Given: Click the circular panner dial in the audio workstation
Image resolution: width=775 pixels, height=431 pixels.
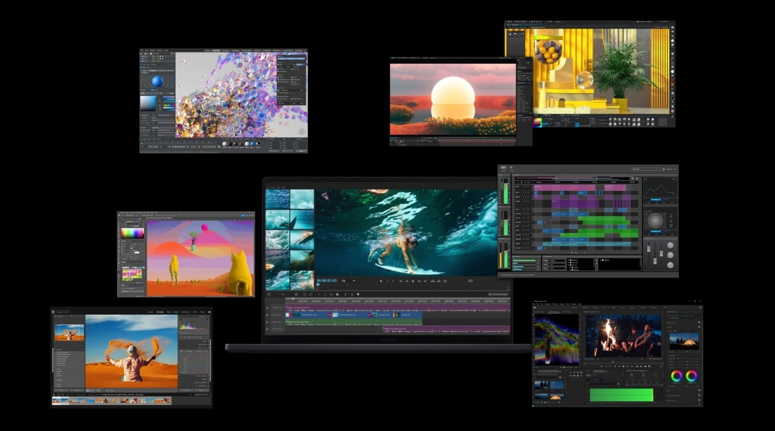Looking at the screenshot, I should [x=655, y=221].
